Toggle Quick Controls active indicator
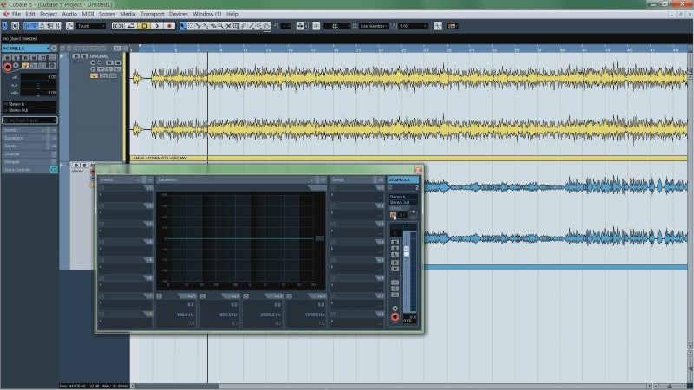This screenshot has height=390, width=694. (x=54, y=170)
